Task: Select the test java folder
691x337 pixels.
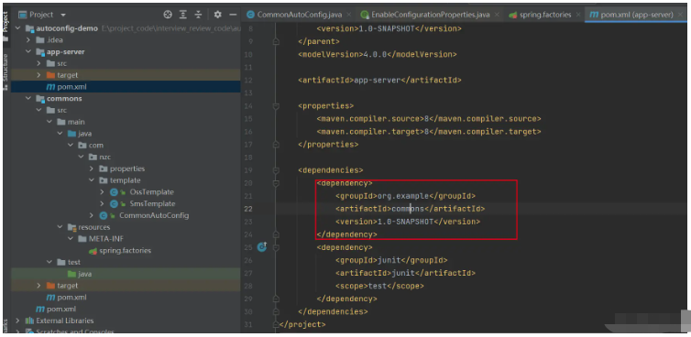Action: click(x=80, y=274)
